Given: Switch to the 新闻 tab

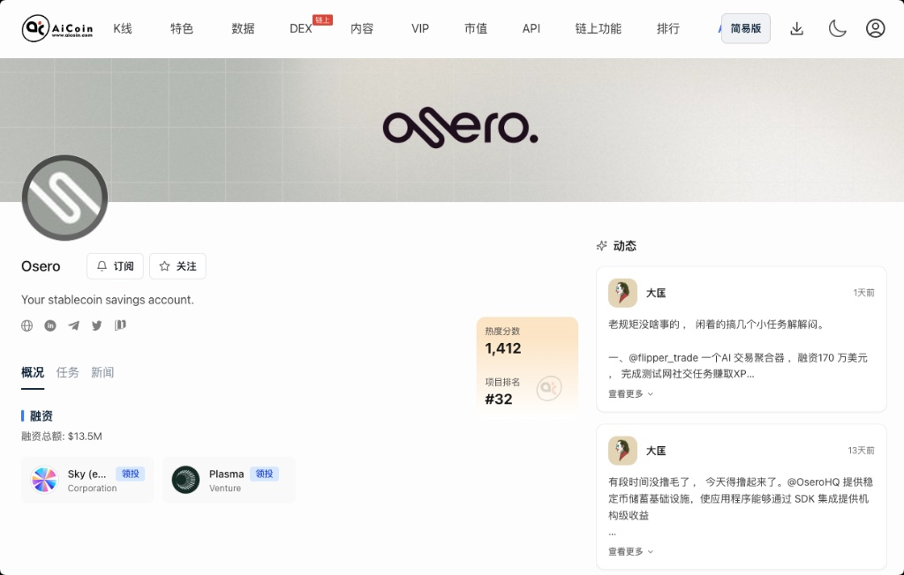Looking at the screenshot, I should [102, 373].
